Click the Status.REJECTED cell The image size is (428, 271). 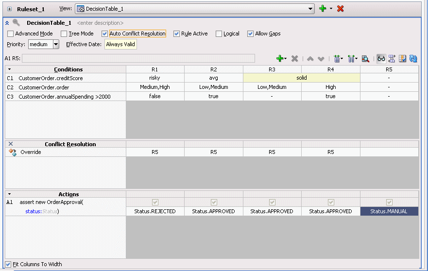click(155, 211)
